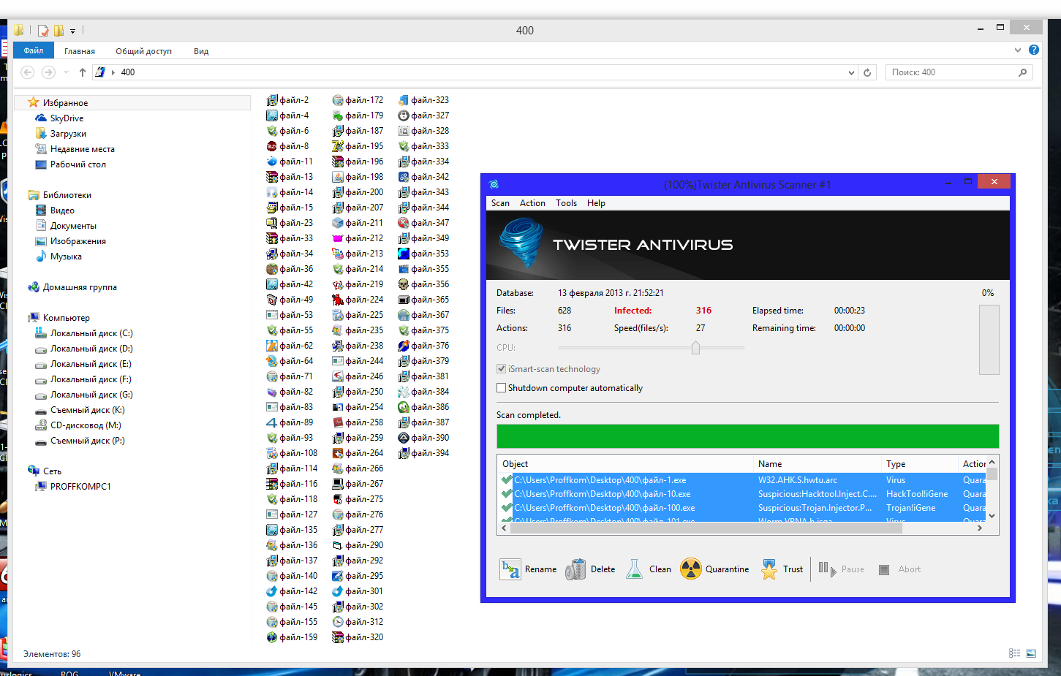
Task: Switch to the Вид ribbon tab
Action: (x=201, y=51)
